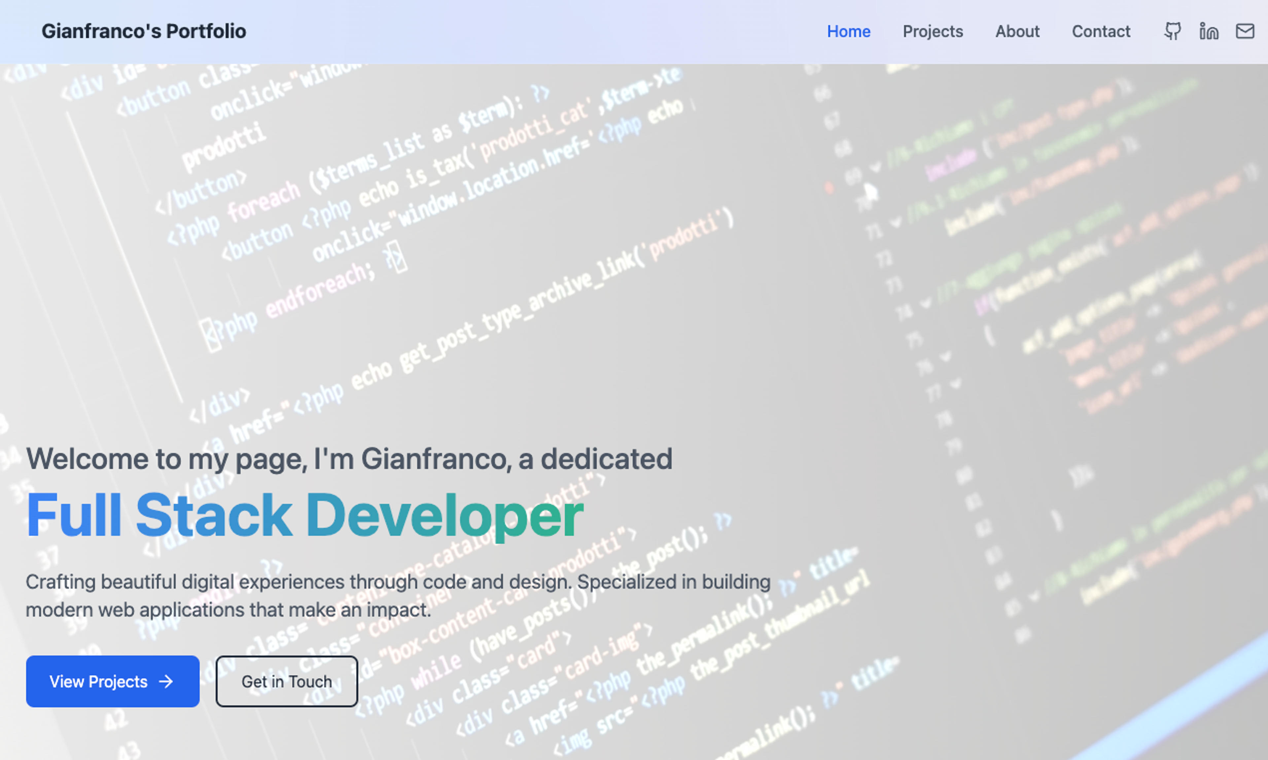Click the email envelope icon
1268x760 pixels.
(1245, 31)
